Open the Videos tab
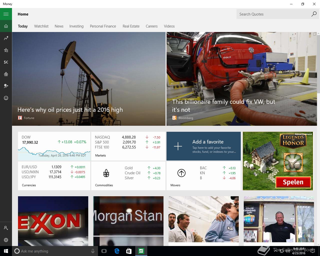The height and width of the screenshot is (256, 320). point(169,26)
